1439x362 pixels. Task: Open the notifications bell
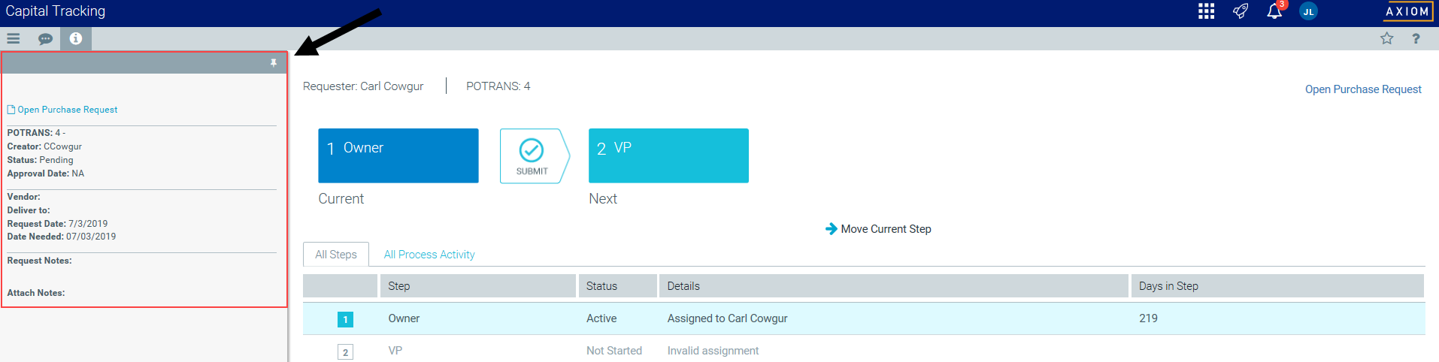pyautogui.click(x=1274, y=11)
